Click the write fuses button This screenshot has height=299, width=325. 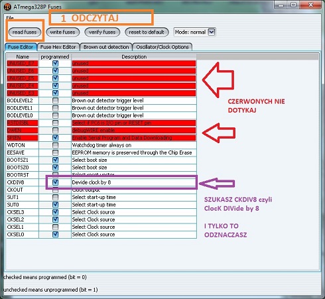62,32
